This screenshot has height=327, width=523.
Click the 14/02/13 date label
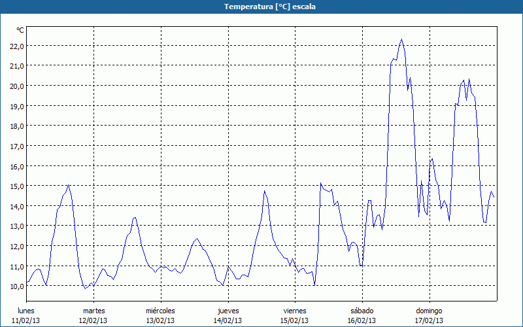click(228, 320)
